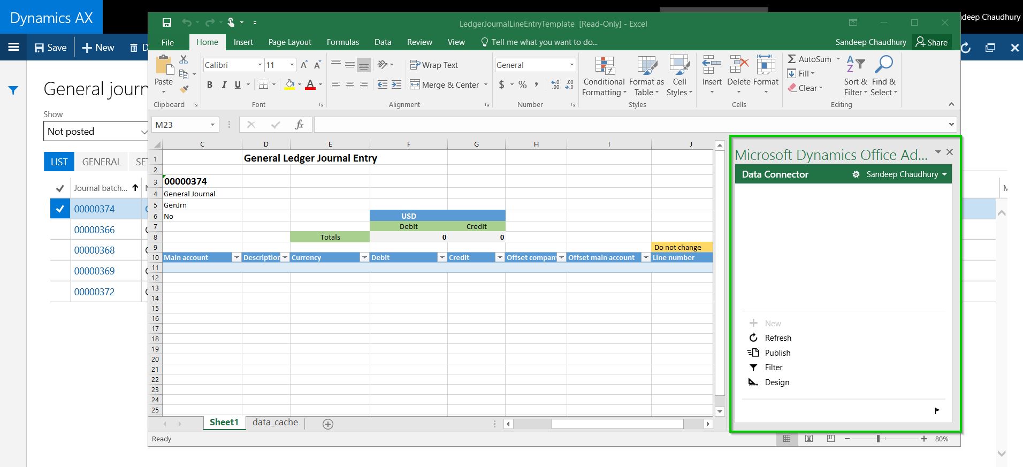Uncheck journal batch 00000374 row checkbox

[x=60, y=209]
